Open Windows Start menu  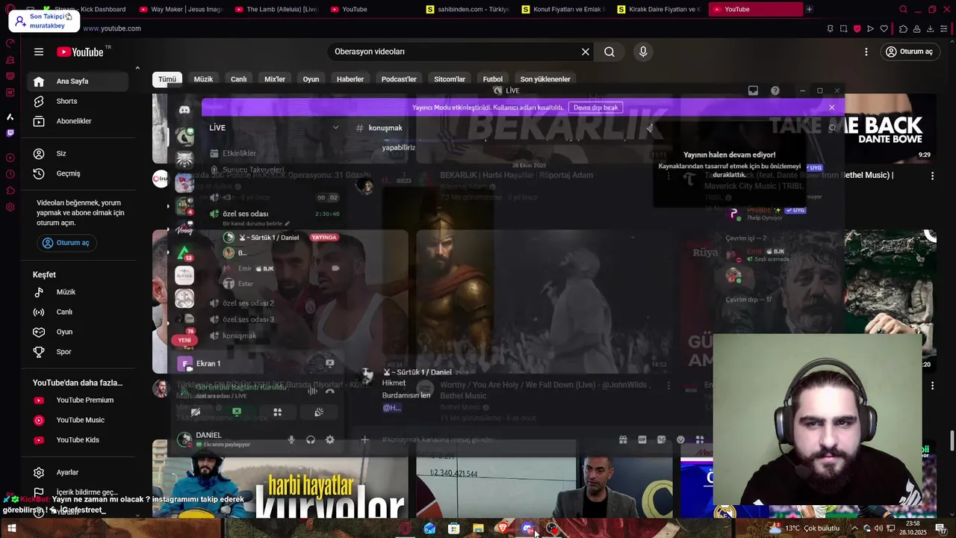click(12, 528)
